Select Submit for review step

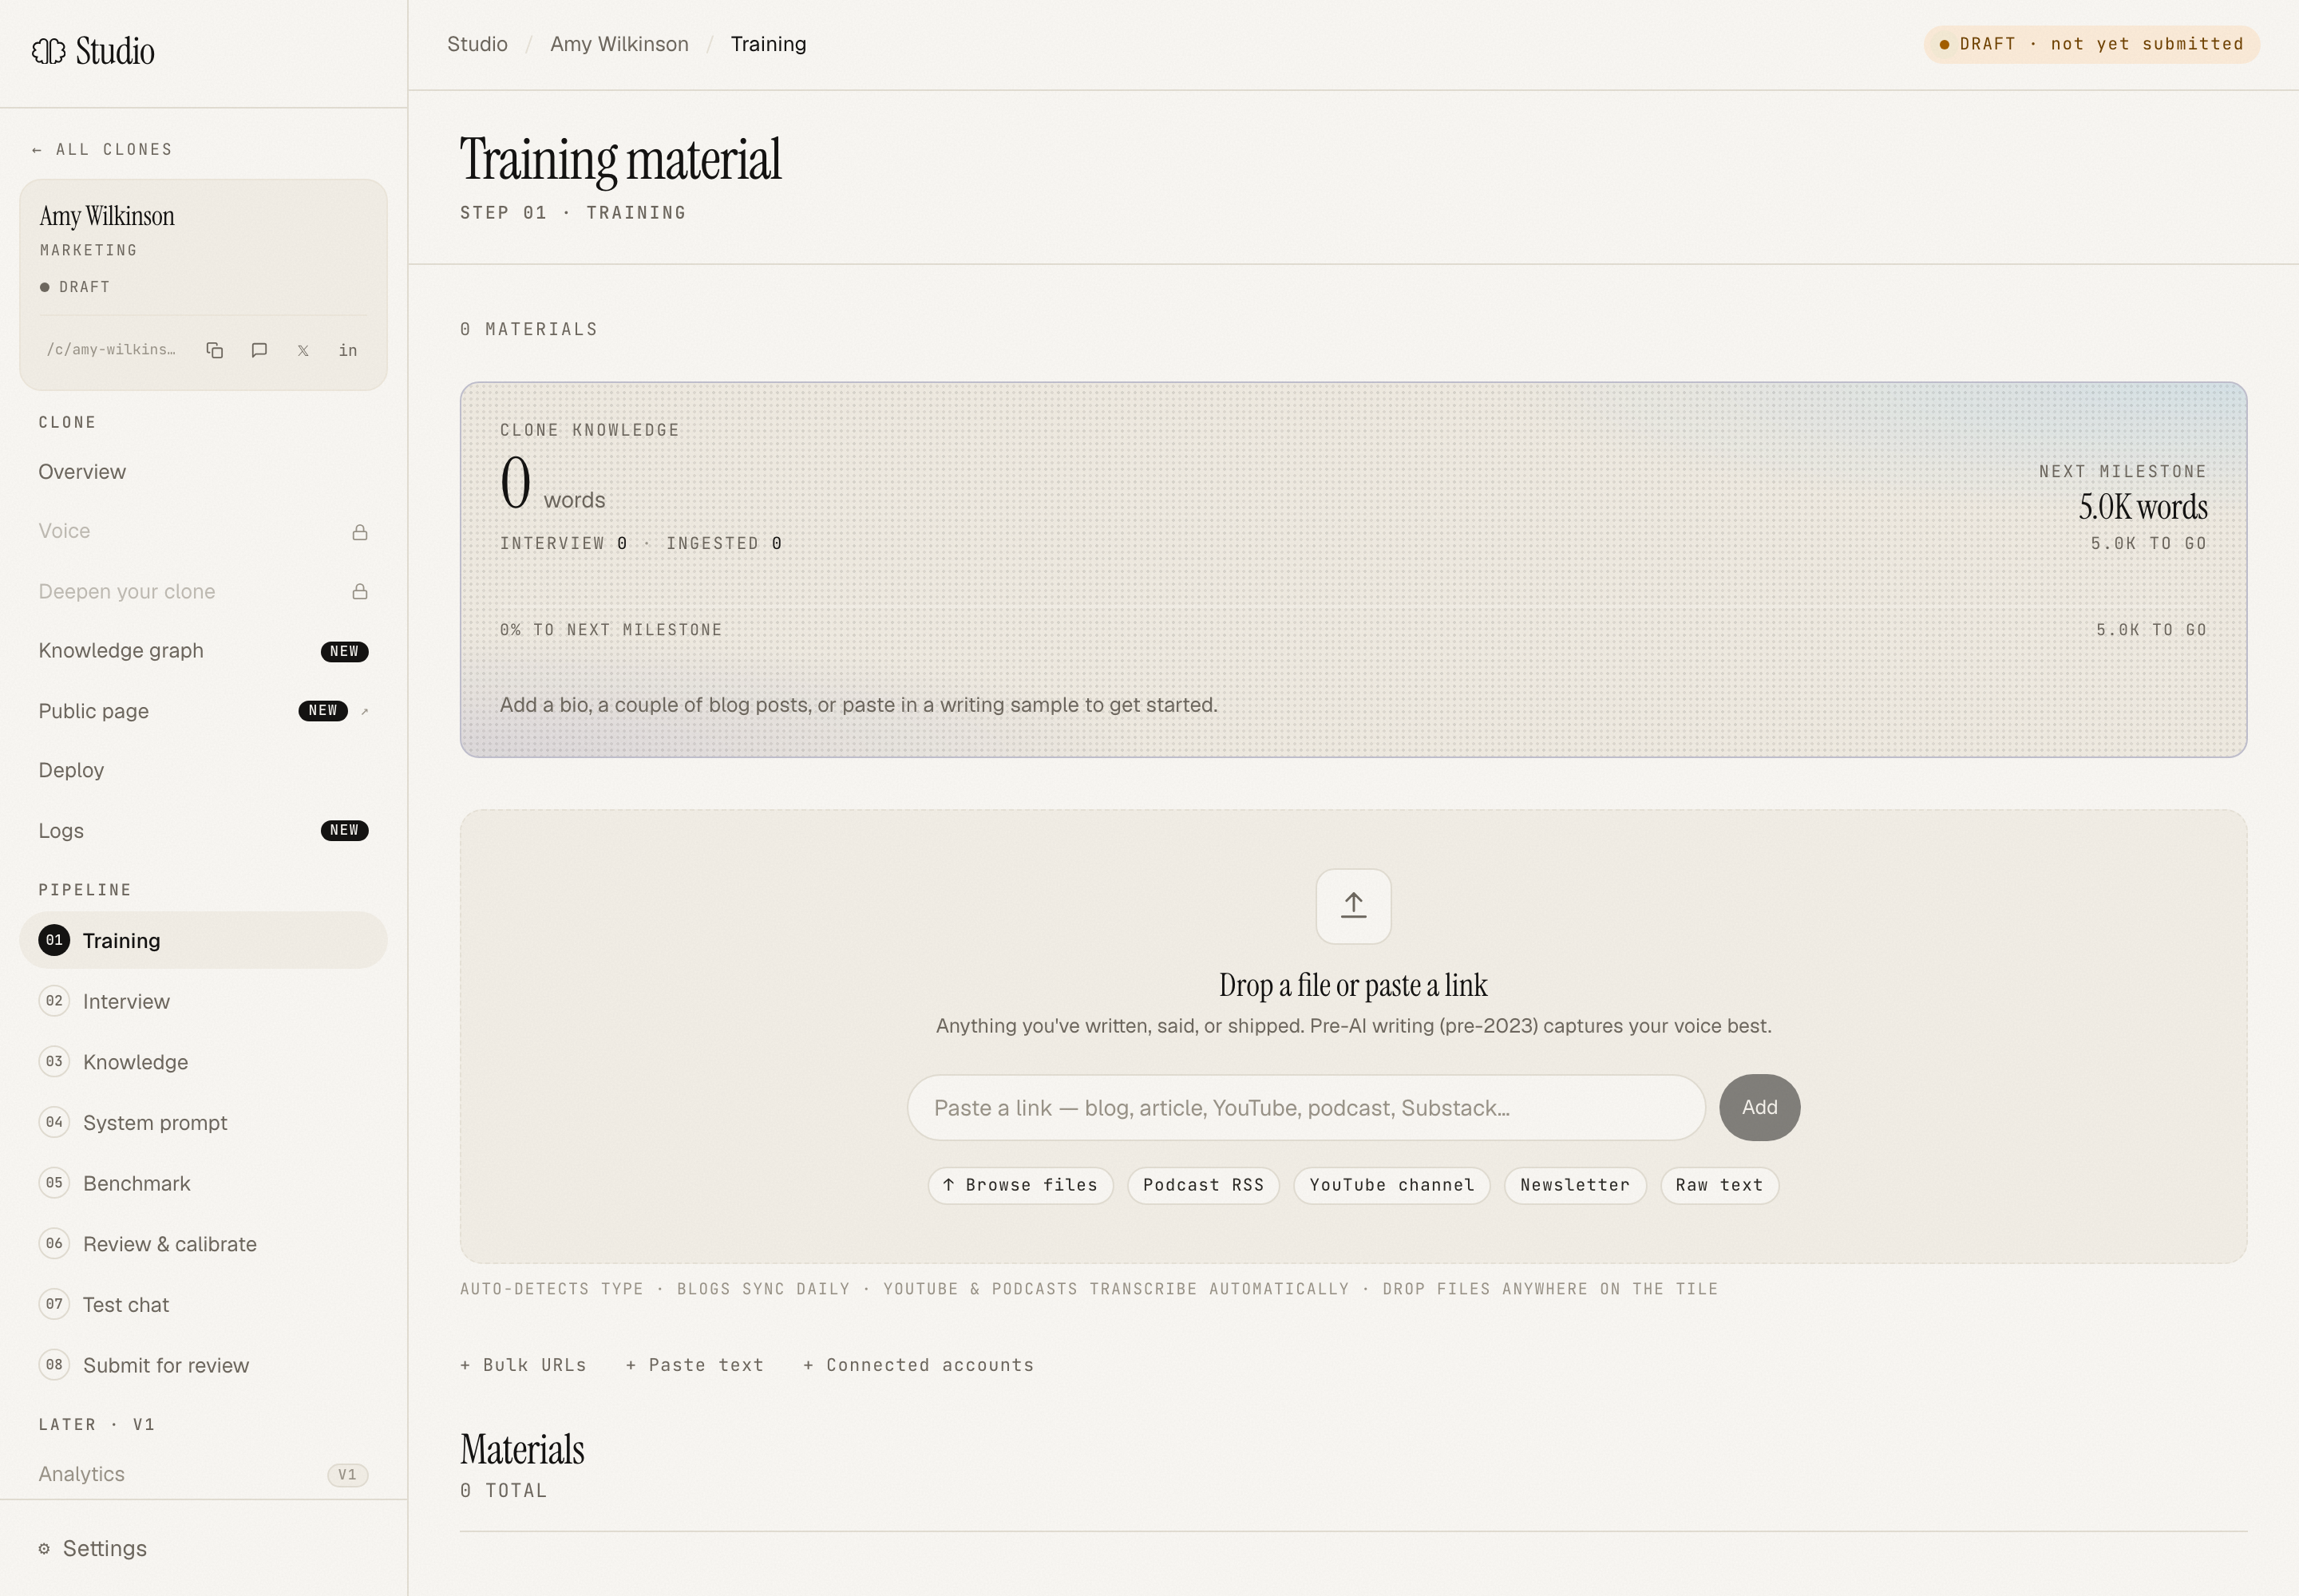coord(203,1365)
